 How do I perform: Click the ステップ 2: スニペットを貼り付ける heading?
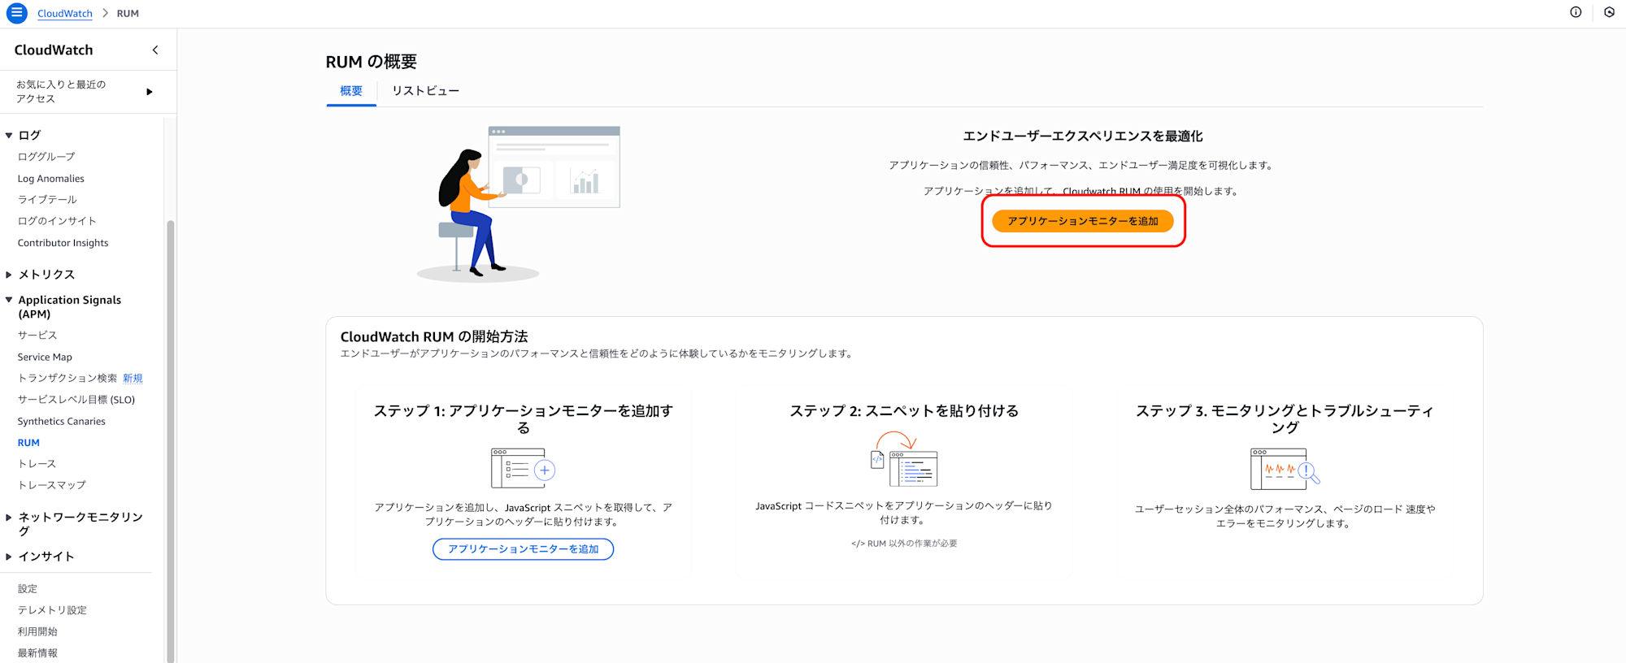pos(904,411)
